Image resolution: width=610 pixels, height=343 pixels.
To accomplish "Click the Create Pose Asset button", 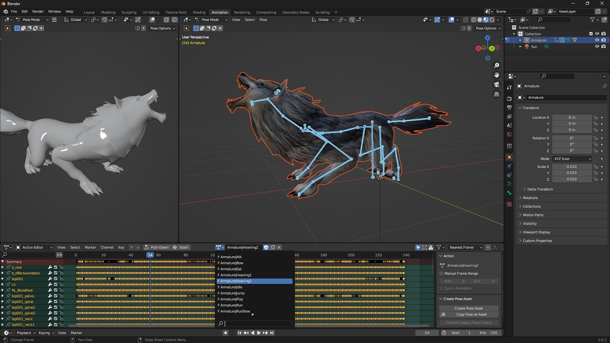I will click(x=468, y=308).
